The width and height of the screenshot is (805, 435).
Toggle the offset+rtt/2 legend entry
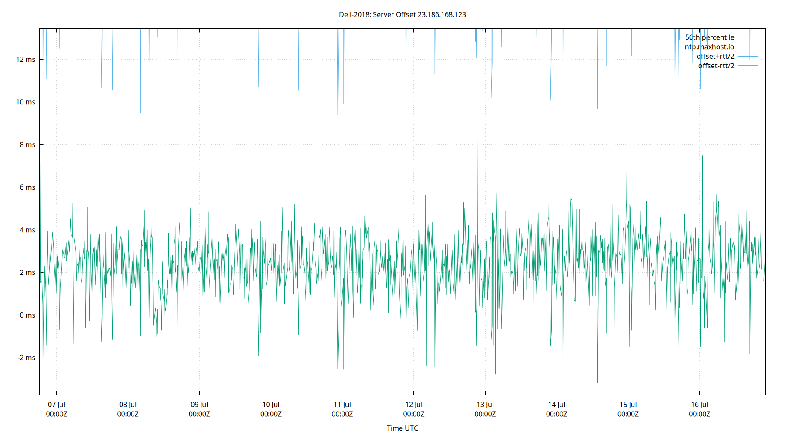[x=715, y=56]
